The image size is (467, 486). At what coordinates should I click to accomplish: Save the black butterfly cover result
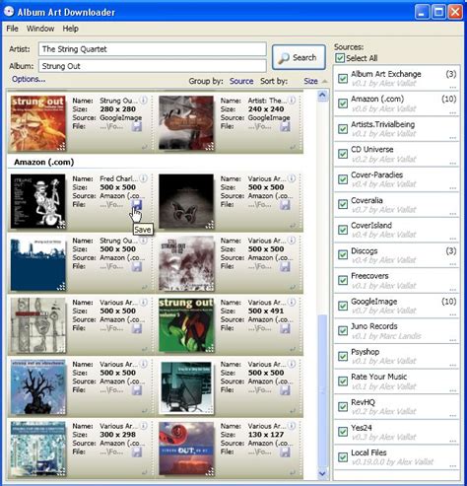[285, 205]
